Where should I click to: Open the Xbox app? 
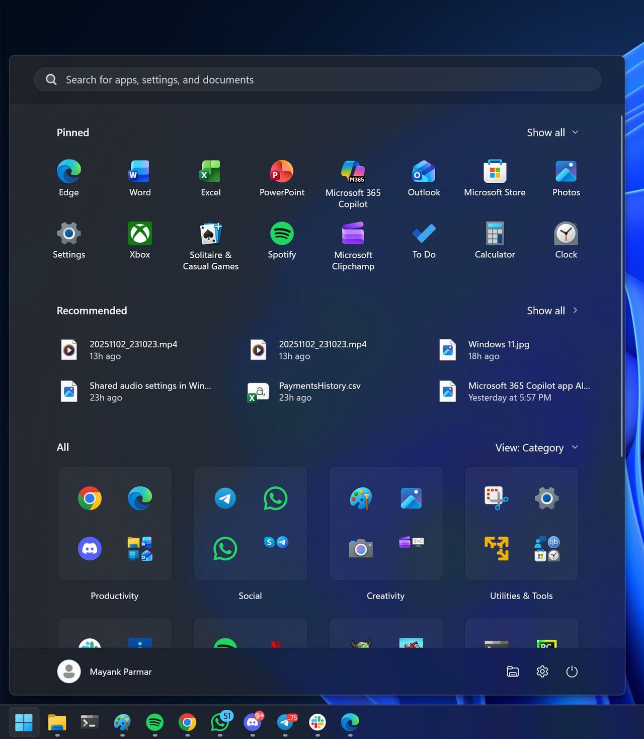click(139, 239)
